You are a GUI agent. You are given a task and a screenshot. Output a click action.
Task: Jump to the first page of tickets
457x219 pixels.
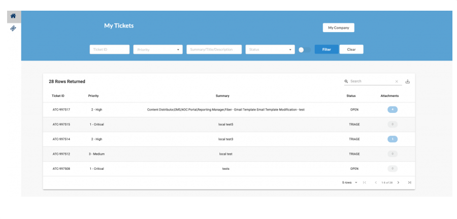(365, 182)
